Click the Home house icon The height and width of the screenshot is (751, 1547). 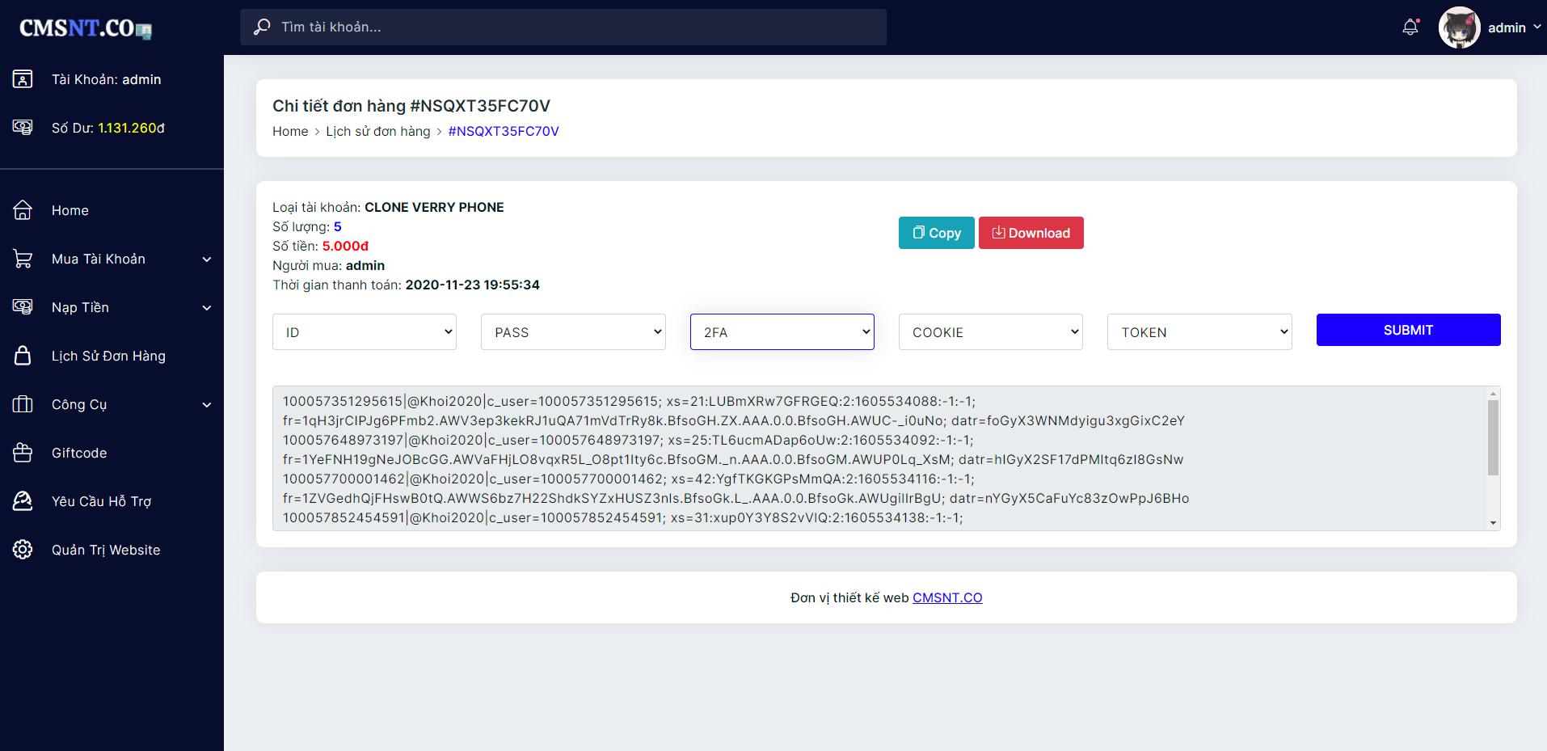[x=23, y=210]
